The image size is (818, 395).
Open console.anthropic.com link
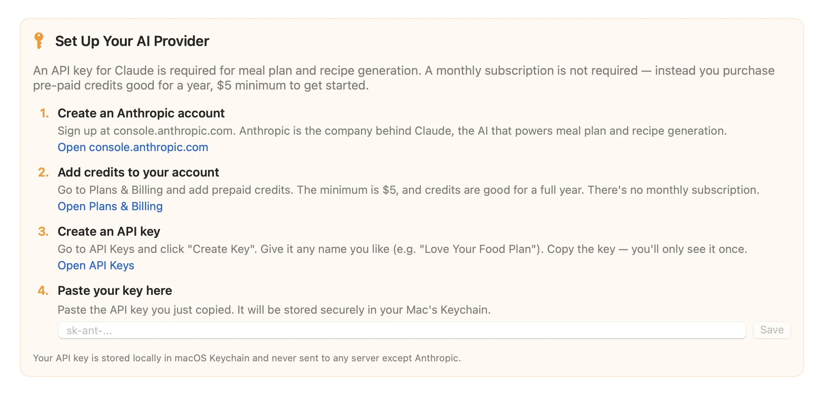132,147
